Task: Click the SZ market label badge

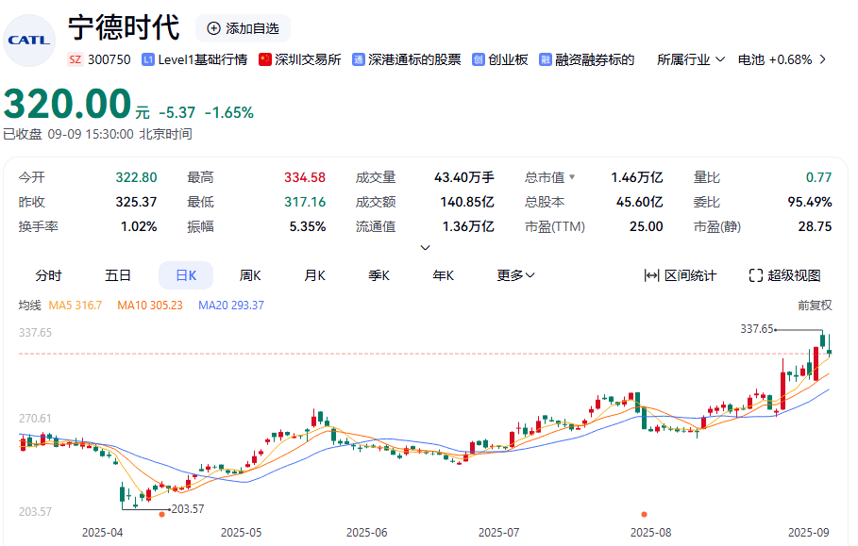Action: (77, 58)
